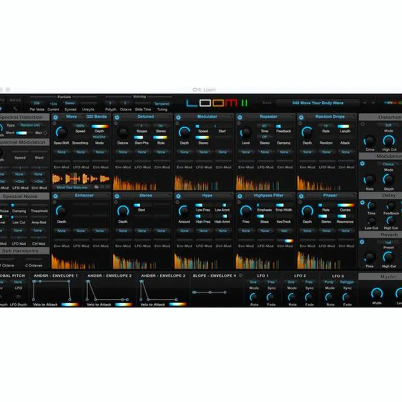Open the Tuning 'Tempered' dropdown
Image resolution: width=402 pixels, height=402 pixels.
162,104
